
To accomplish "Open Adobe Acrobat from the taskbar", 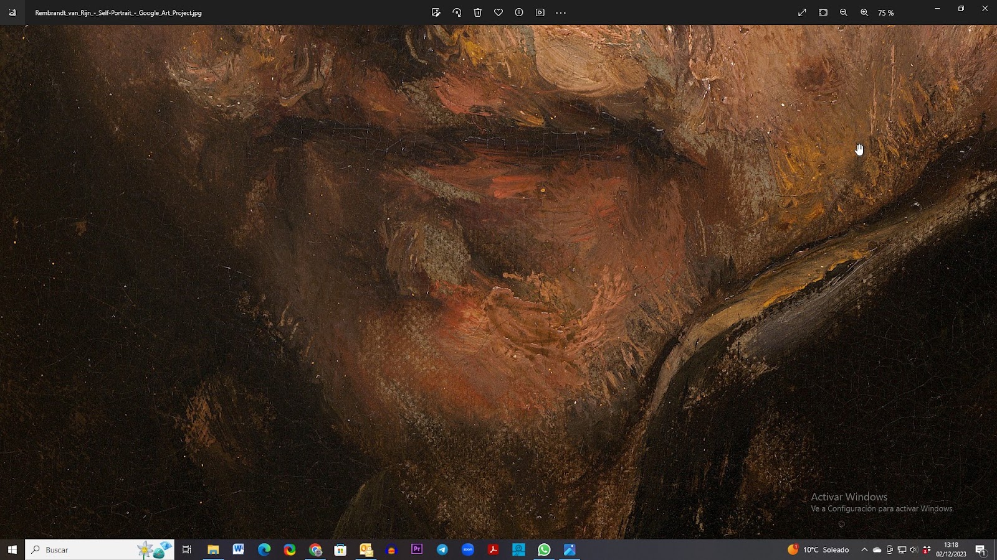I will click(493, 549).
